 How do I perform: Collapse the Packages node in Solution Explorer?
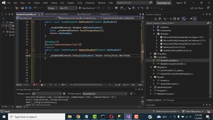154,34
